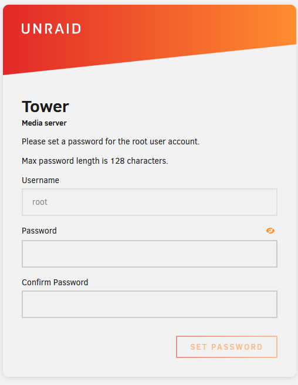Image resolution: width=298 pixels, height=385 pixels.
Task: Click the letter D in UNRAID logo
Action: 77,29
